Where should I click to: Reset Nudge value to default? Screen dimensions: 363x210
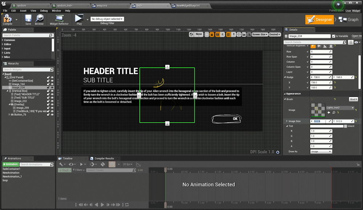pyautogui.click(x=356, y=77)
